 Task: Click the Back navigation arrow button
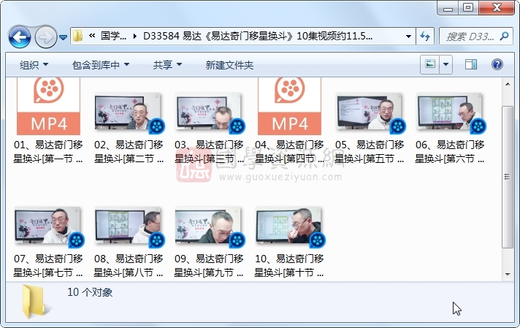coord(19,36)
